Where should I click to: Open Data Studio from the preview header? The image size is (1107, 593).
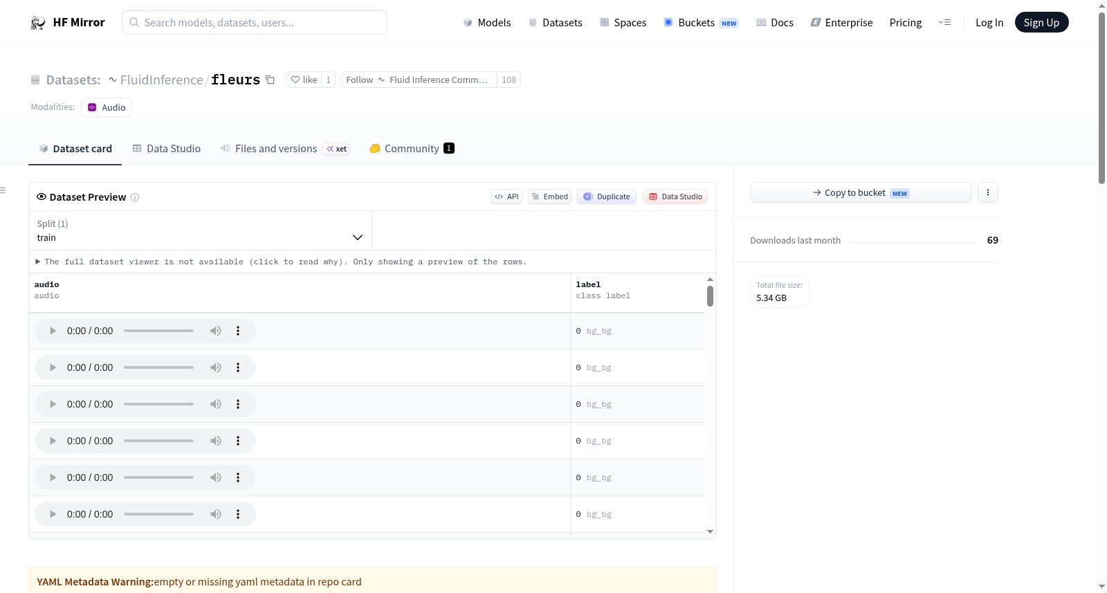coord(675,197)
